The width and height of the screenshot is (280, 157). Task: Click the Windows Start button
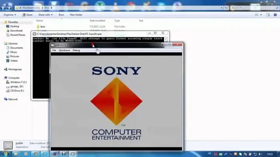(5, 154)
